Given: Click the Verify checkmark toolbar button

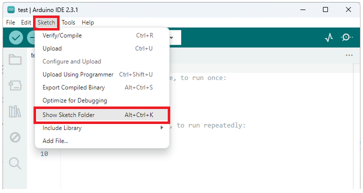Looking at the screenshot, I should pyautogui.click(x=16, y=37).
